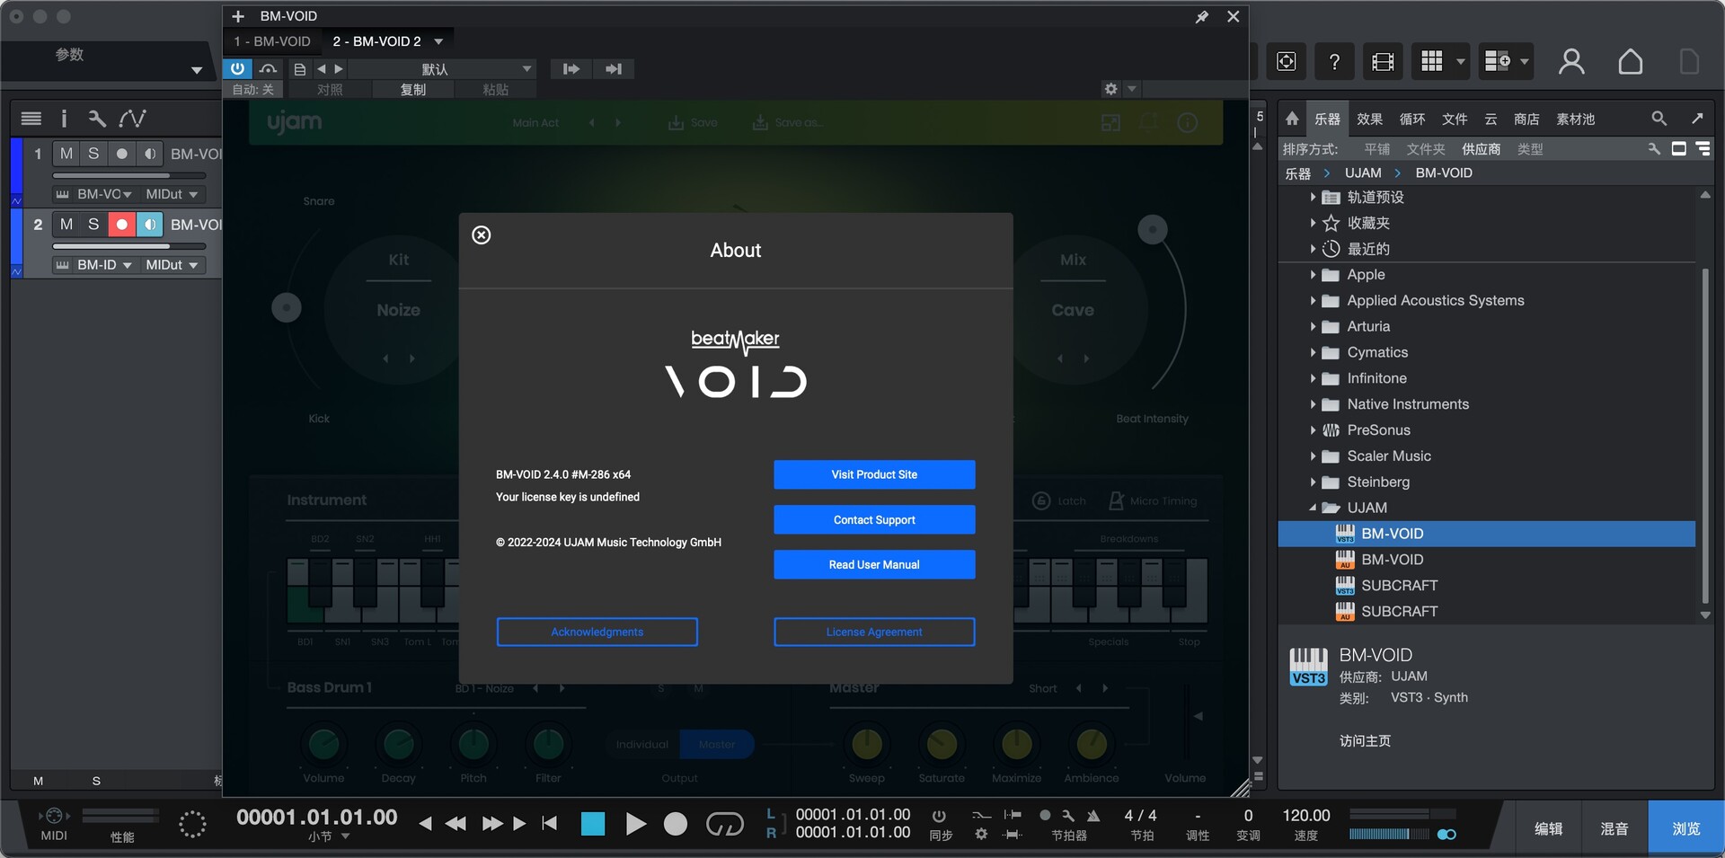Expand Native Instruments folder
This screenshot has height=858, width=1725.
(1313, 404)
